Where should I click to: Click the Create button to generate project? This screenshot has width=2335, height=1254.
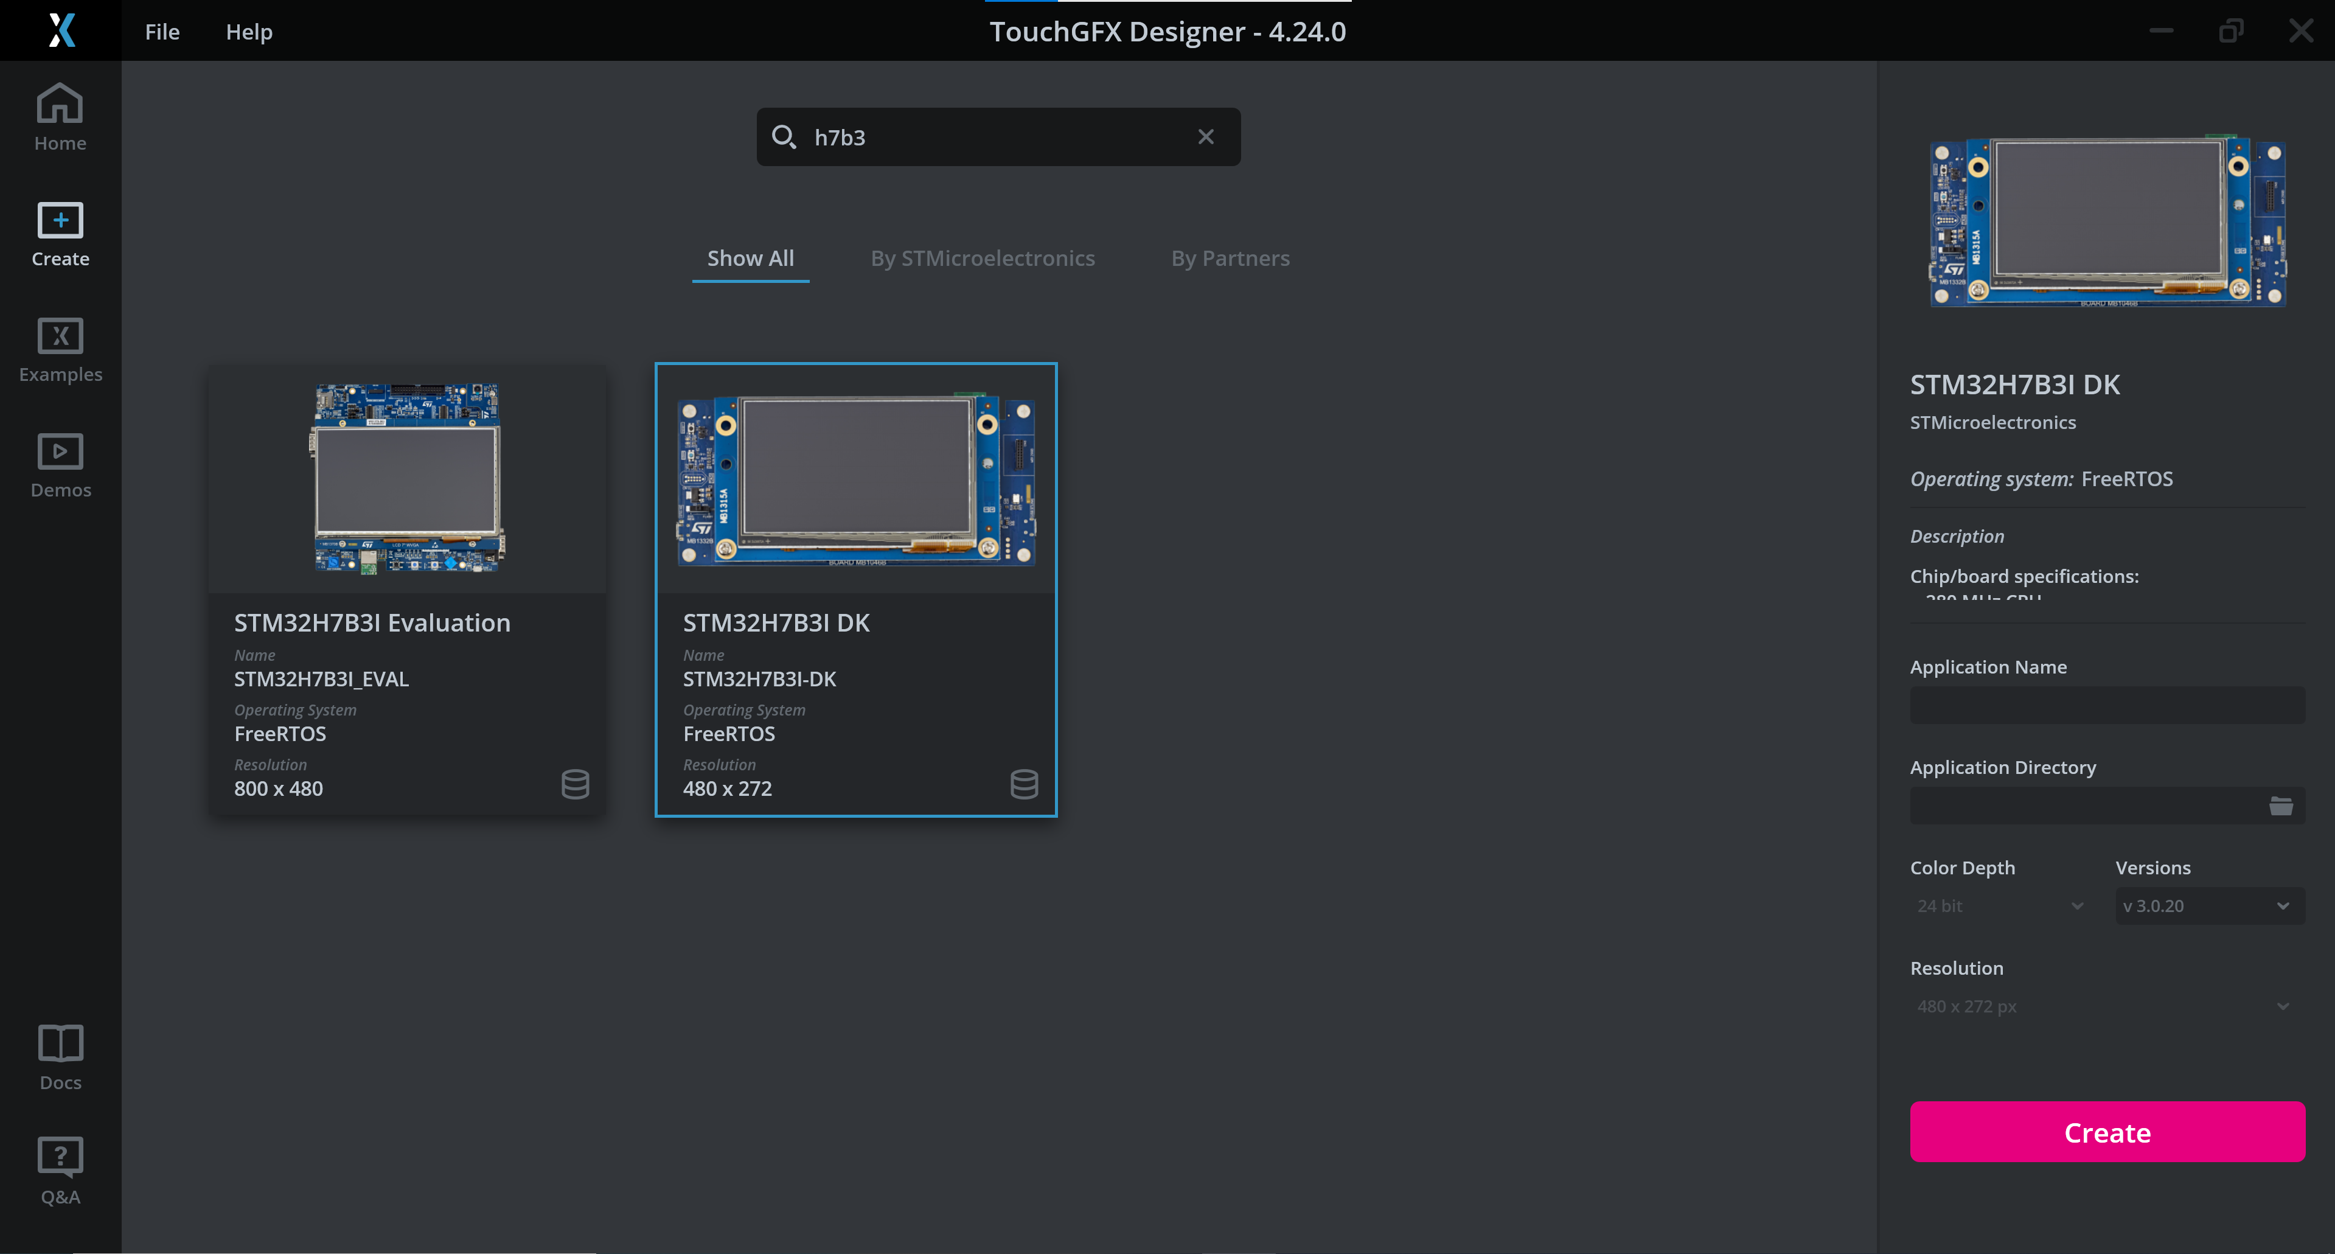[x=2107, y=1132]
